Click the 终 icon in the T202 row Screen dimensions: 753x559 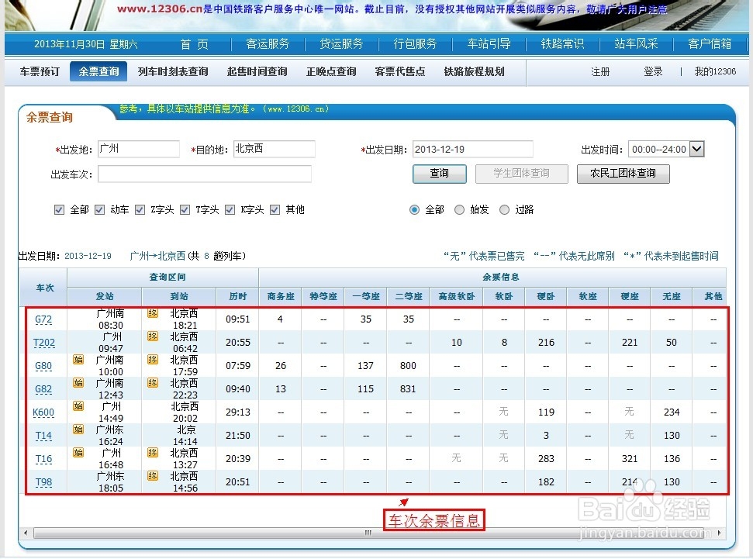pos(153,336)
